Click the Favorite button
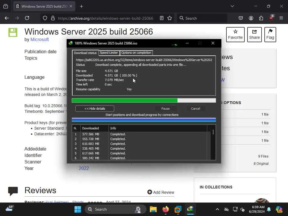 pyautogui.click(x=235, y=35)
